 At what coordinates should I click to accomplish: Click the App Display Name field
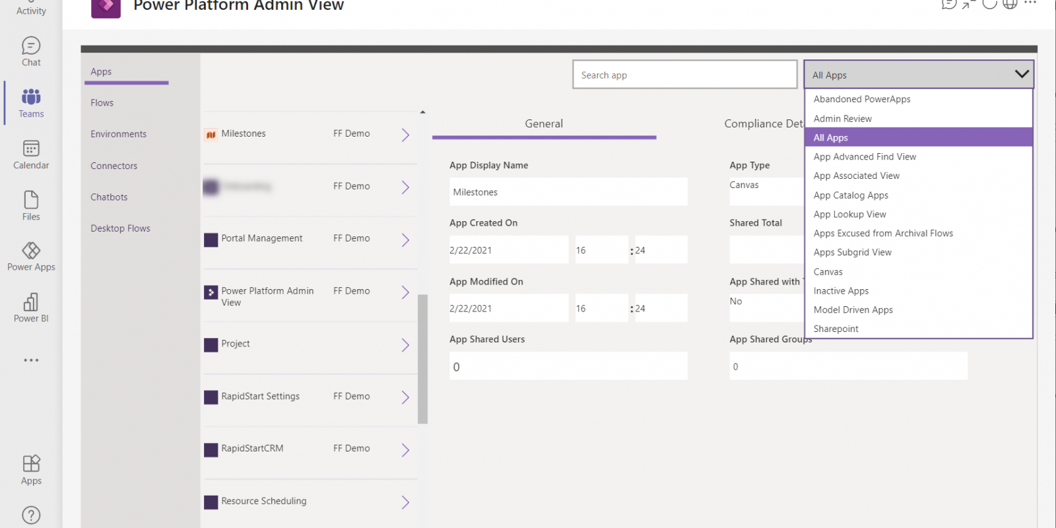[568, 191]
